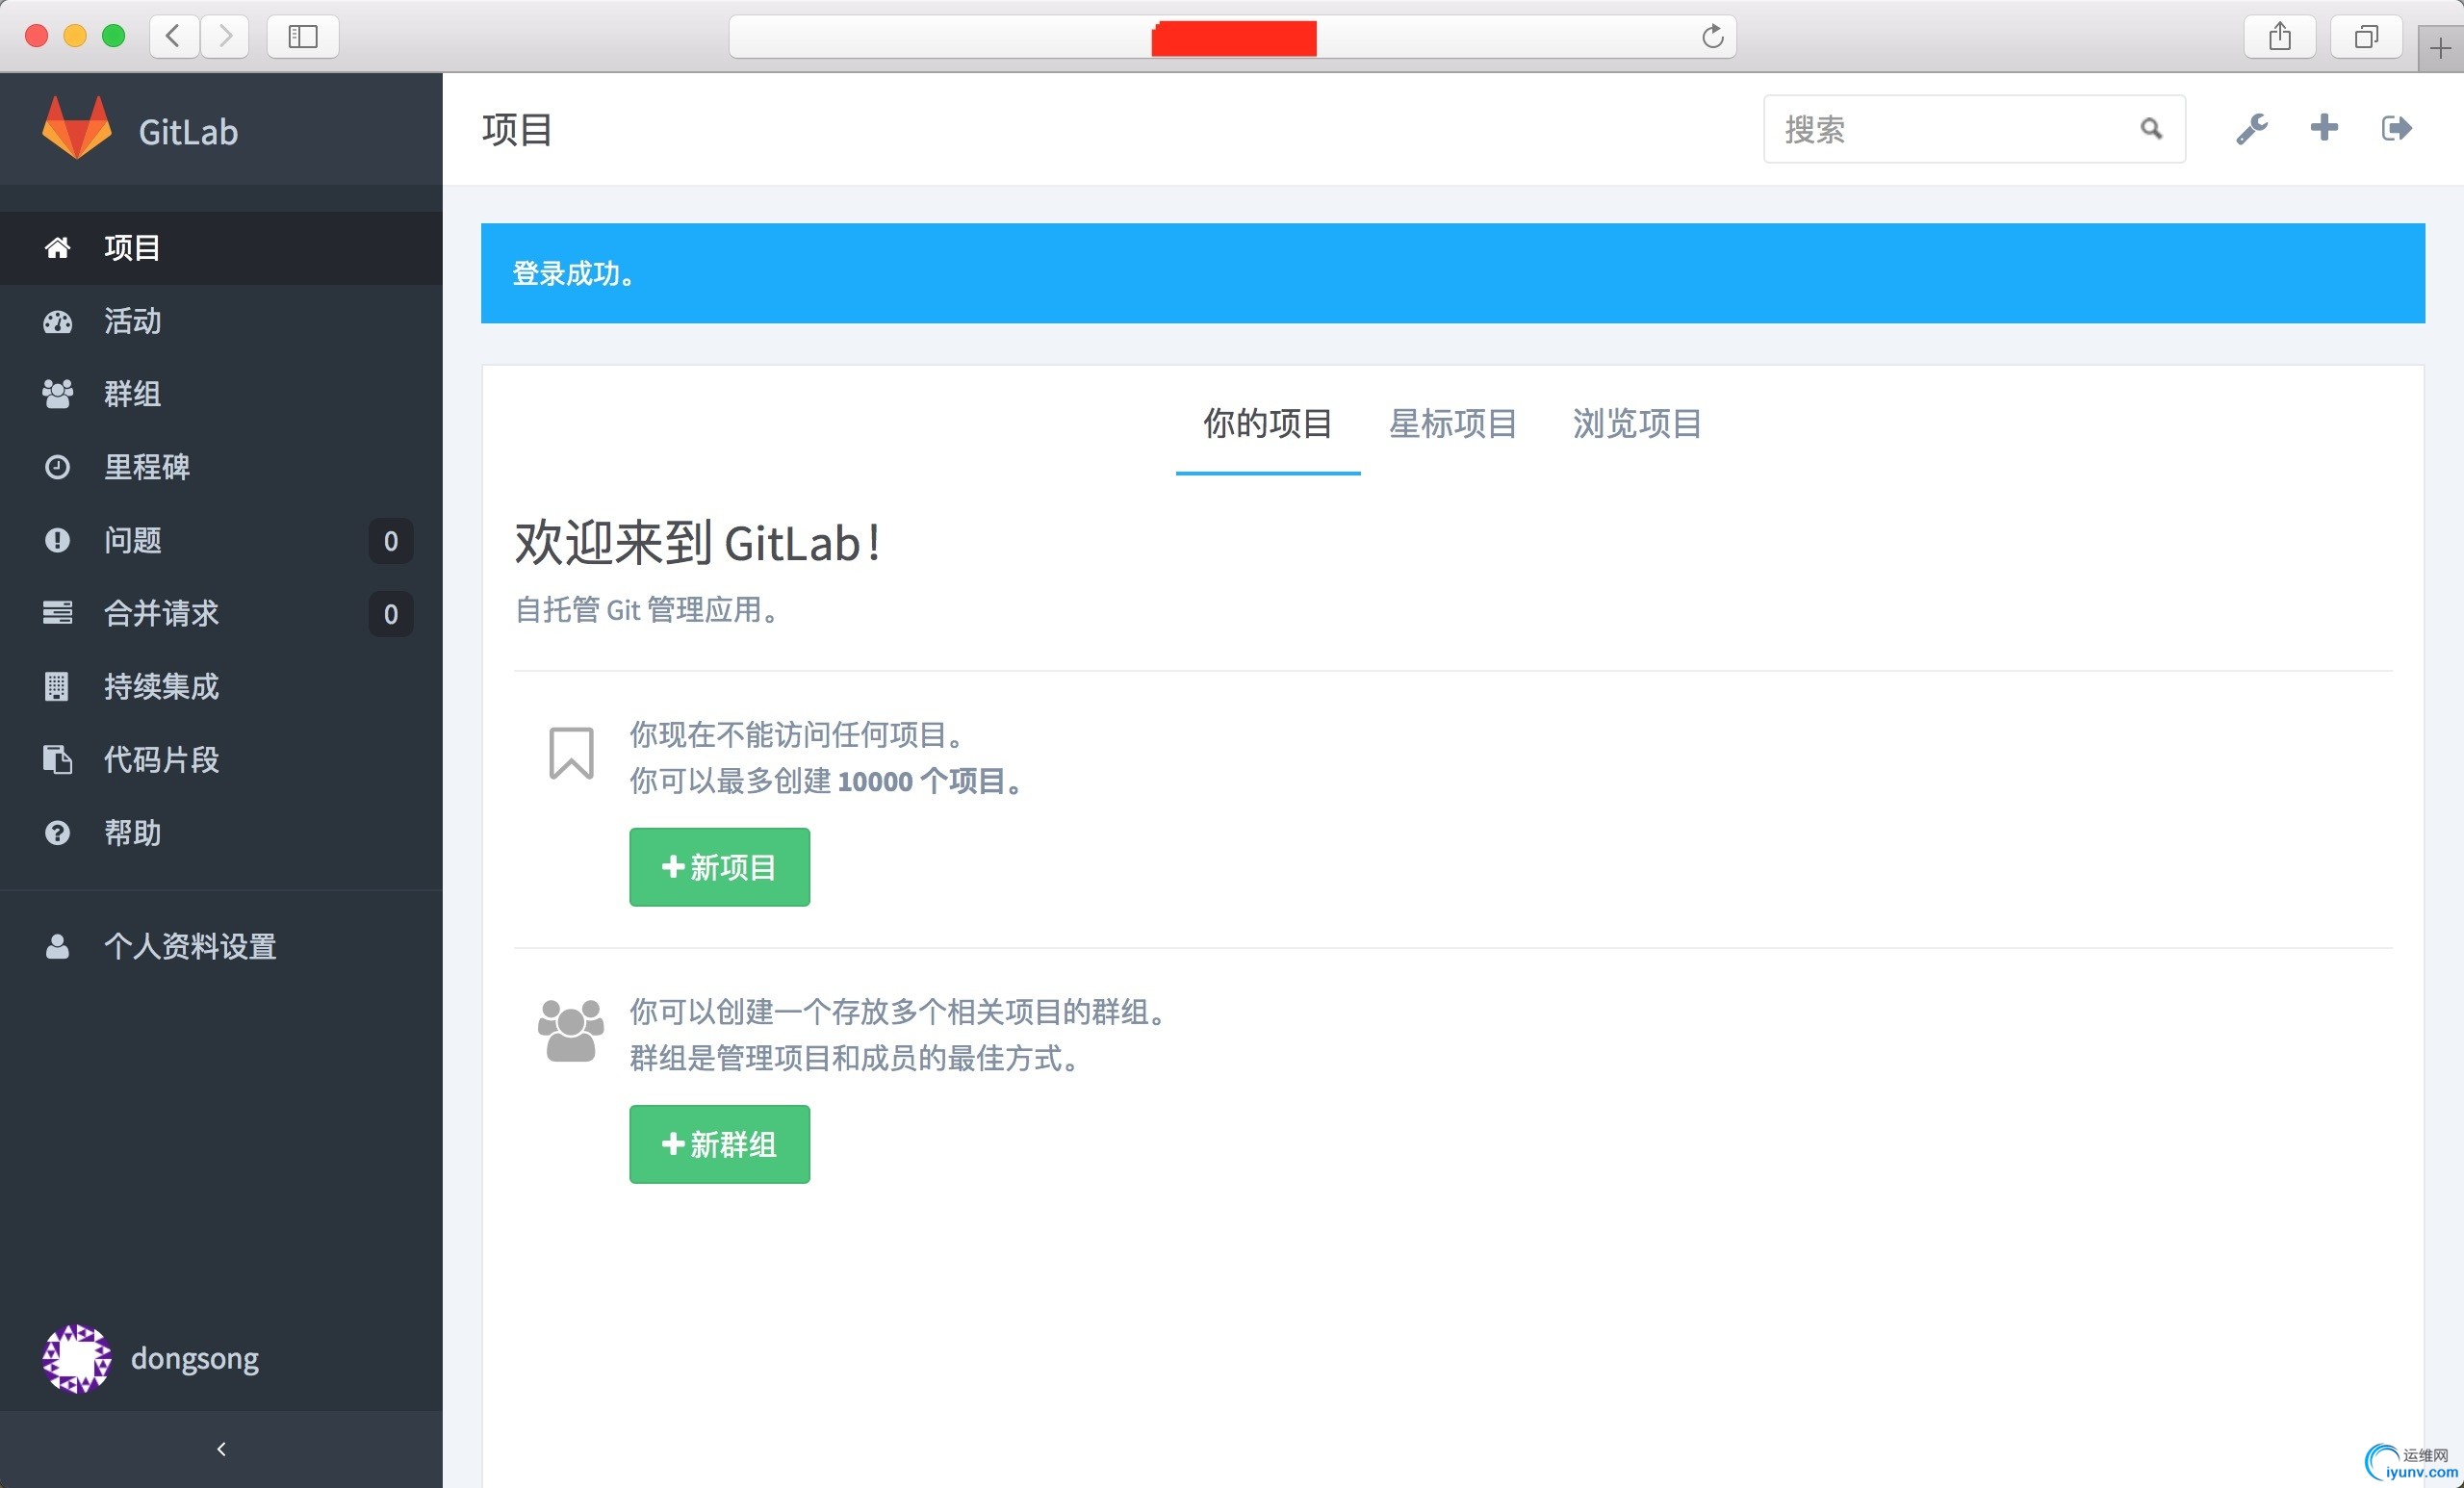Click the text 群组是管理项目和成员的最佳方式。

pos(857,1058)
